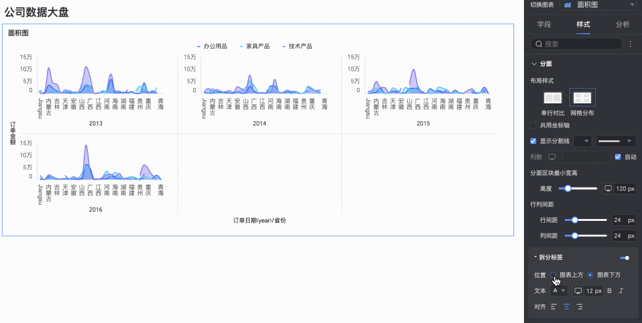This screenshot has height=323, width=642.
Task: Uncheck the 自动 column count checkbox
Action: (x=618, y=156)
